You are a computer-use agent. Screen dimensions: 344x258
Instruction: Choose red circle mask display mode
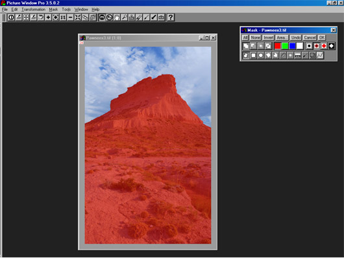coord(317,46)
